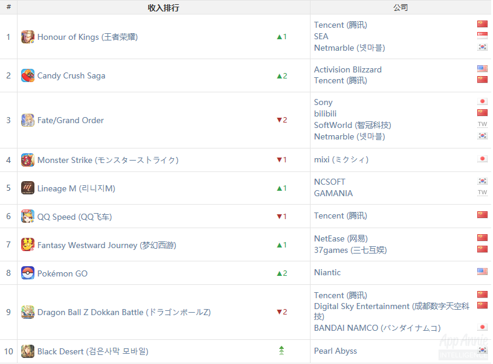
Task: Click the Pokémon GO pokeball icon
Action: pos(28,273)
